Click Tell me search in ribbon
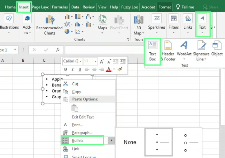The image size is (225, 158). pos(185,7)
